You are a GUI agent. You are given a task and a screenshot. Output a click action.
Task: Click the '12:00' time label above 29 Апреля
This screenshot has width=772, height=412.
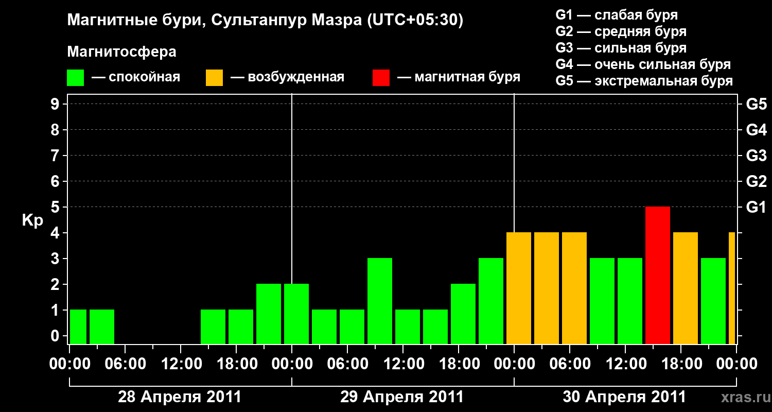point(403,364)
